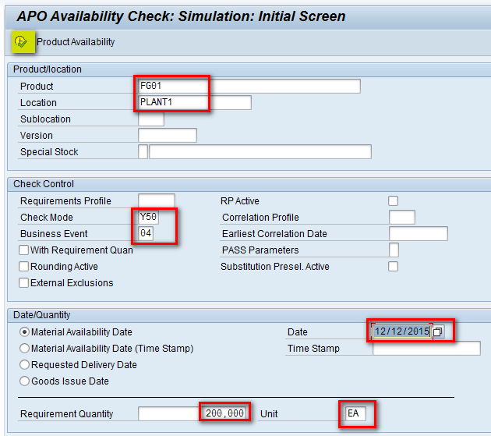Select Material Availability Date radio button
The width and height of the screenshot is (491, 436).
point(24,331)
